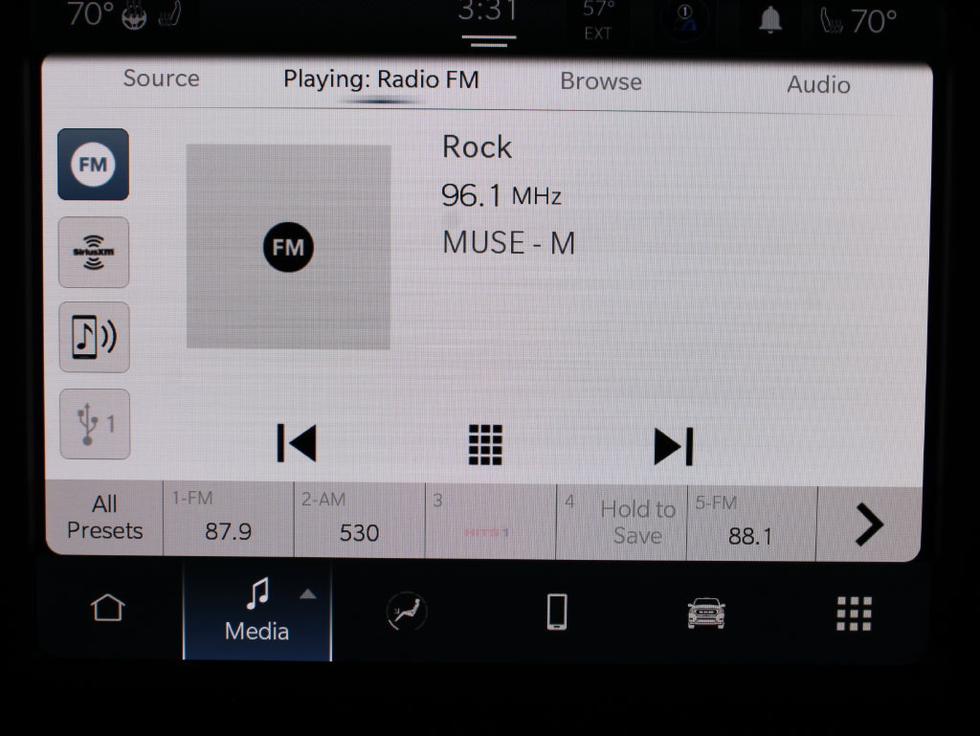Tune to preset 5-FM 88.1
Image resolution: width=980 pixels, height=736 pixels.
coord(752,524)
